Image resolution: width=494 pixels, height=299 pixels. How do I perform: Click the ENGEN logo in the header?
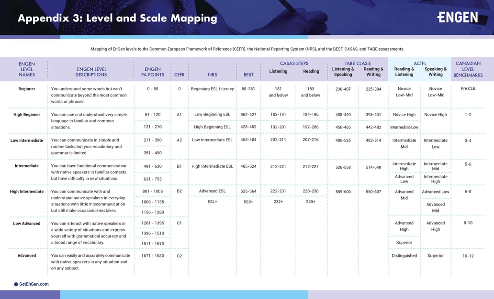458,17
